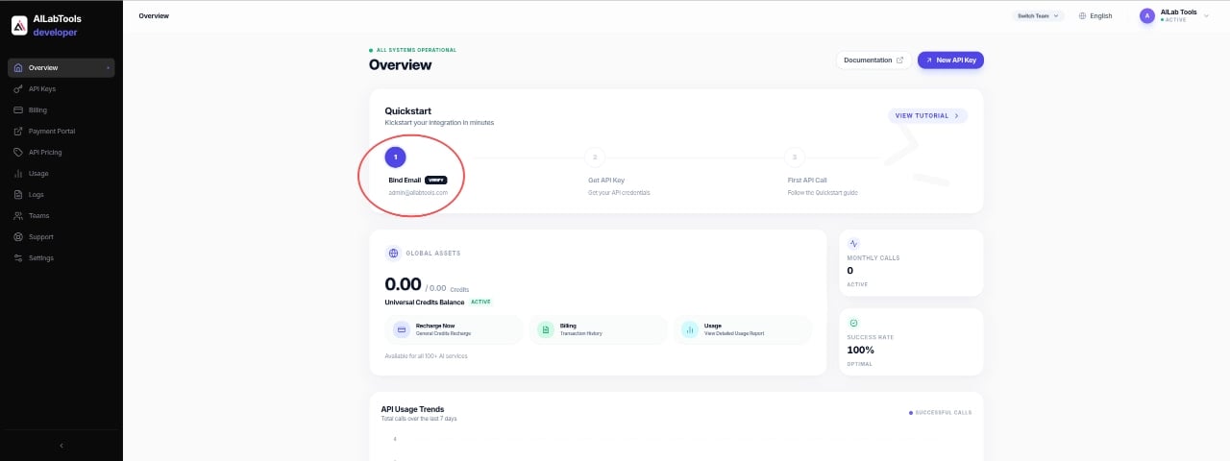Viewport: 1230px width, 461px height.
Task: Open the Overview menu item
Action: (x=61, y=68)
